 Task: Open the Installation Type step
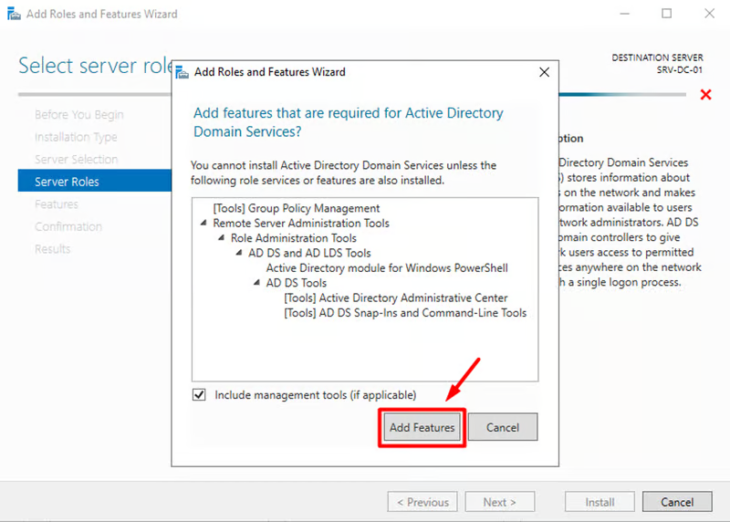coord(76,137)
